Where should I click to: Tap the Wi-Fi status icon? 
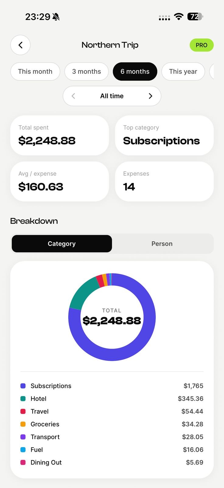179,17
